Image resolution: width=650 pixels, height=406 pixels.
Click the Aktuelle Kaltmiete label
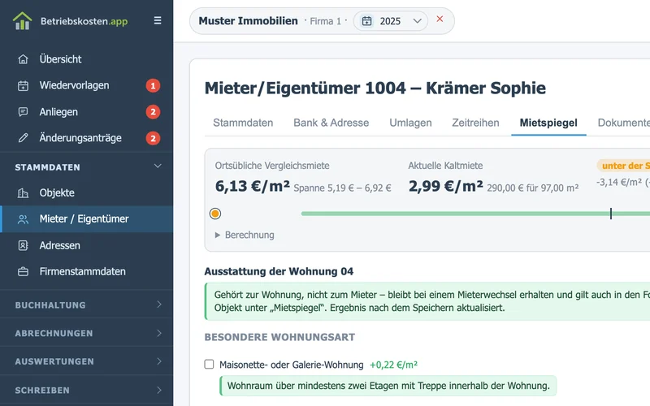tap(445, 166)
